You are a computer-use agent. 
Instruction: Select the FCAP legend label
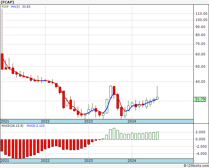click(x=5, y=7)
